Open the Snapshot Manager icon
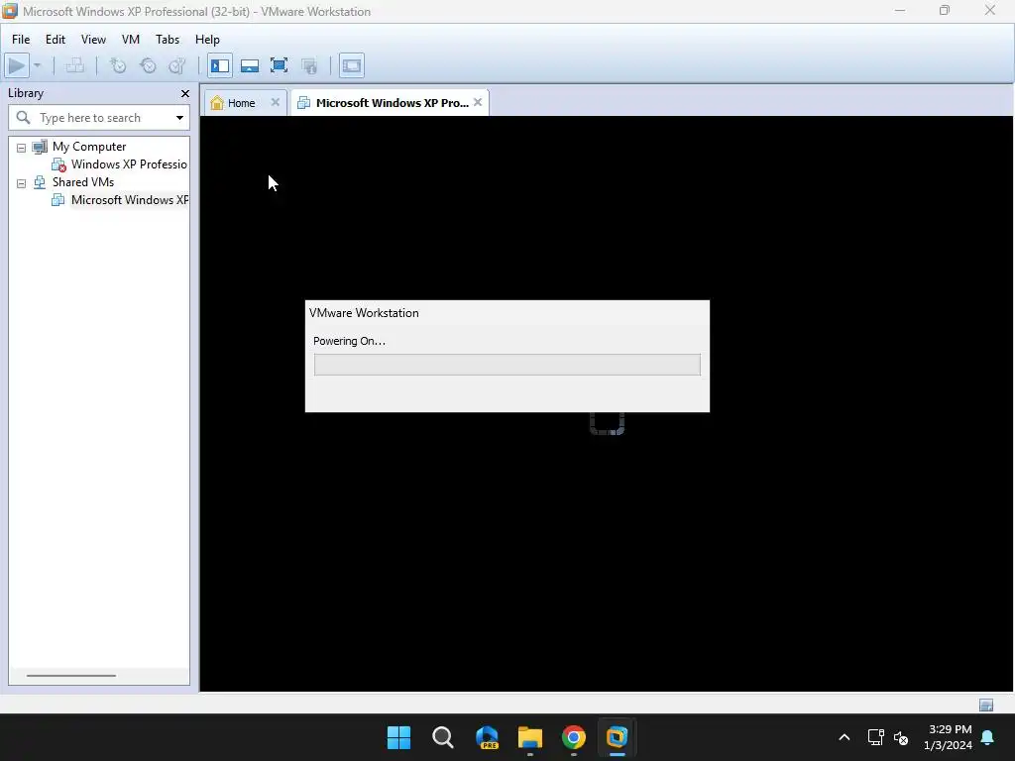The image size is (1015, 761). point(176,65)
